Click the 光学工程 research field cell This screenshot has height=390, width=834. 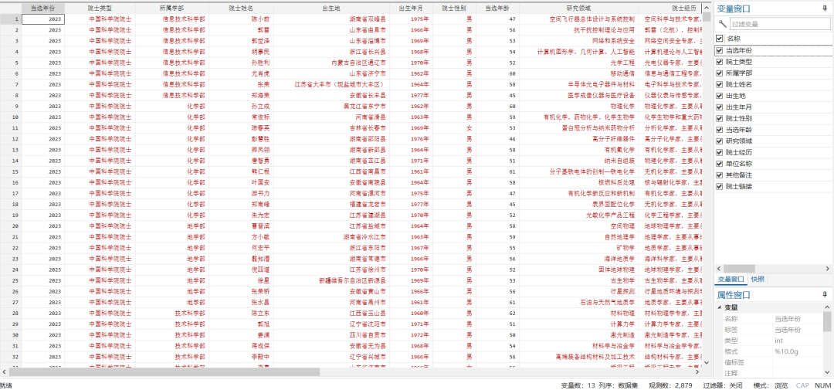tap(578, 63)
